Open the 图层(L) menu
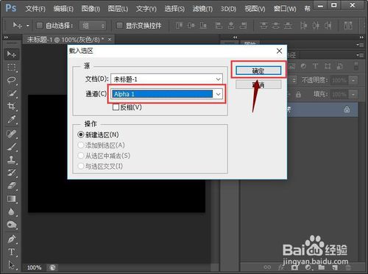Image resolution: width=368 pixels, height=274 pixels. pos(118,9)
